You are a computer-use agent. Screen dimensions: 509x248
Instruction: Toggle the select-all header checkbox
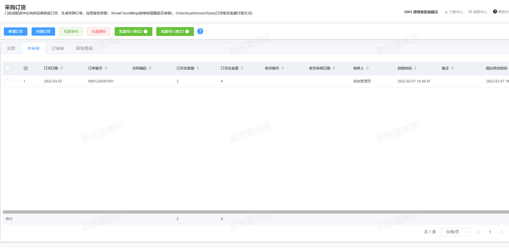coord(8,67)
